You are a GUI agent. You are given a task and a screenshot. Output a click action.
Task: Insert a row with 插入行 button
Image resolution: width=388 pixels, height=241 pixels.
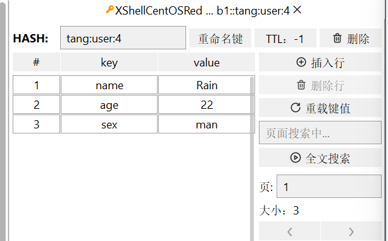coord(320,62)
